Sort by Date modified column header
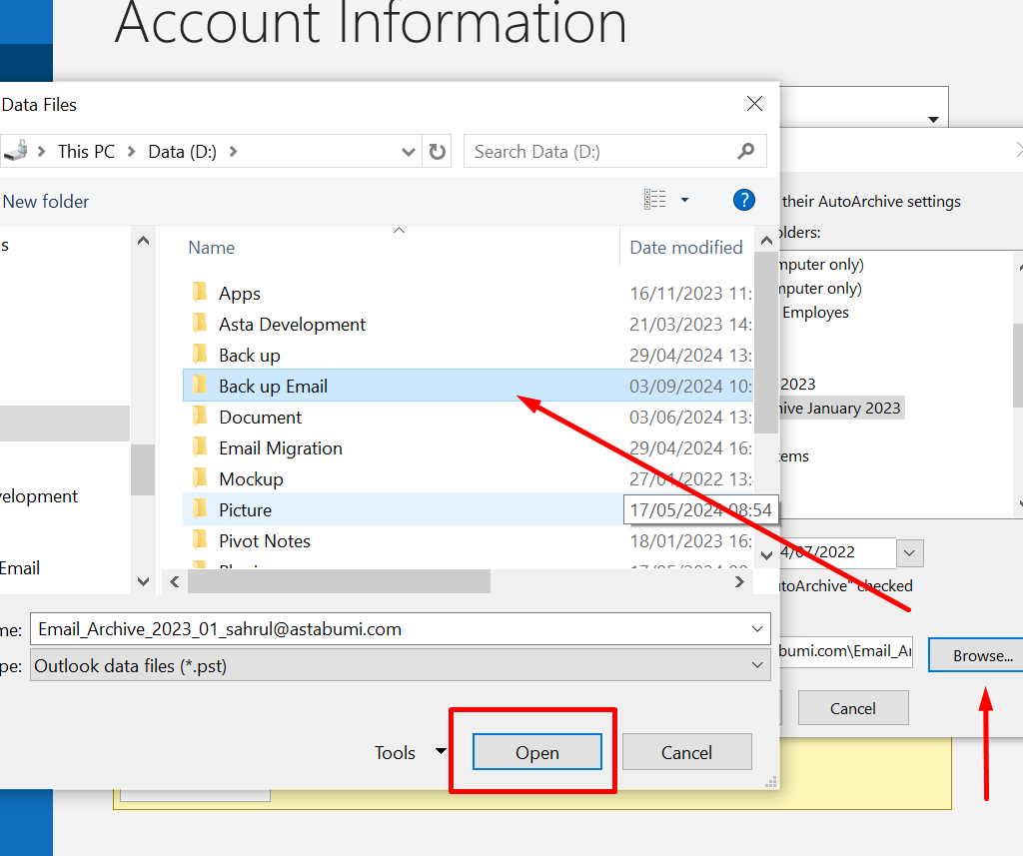This screenshot has height=856, width=1023. [685, 248]
